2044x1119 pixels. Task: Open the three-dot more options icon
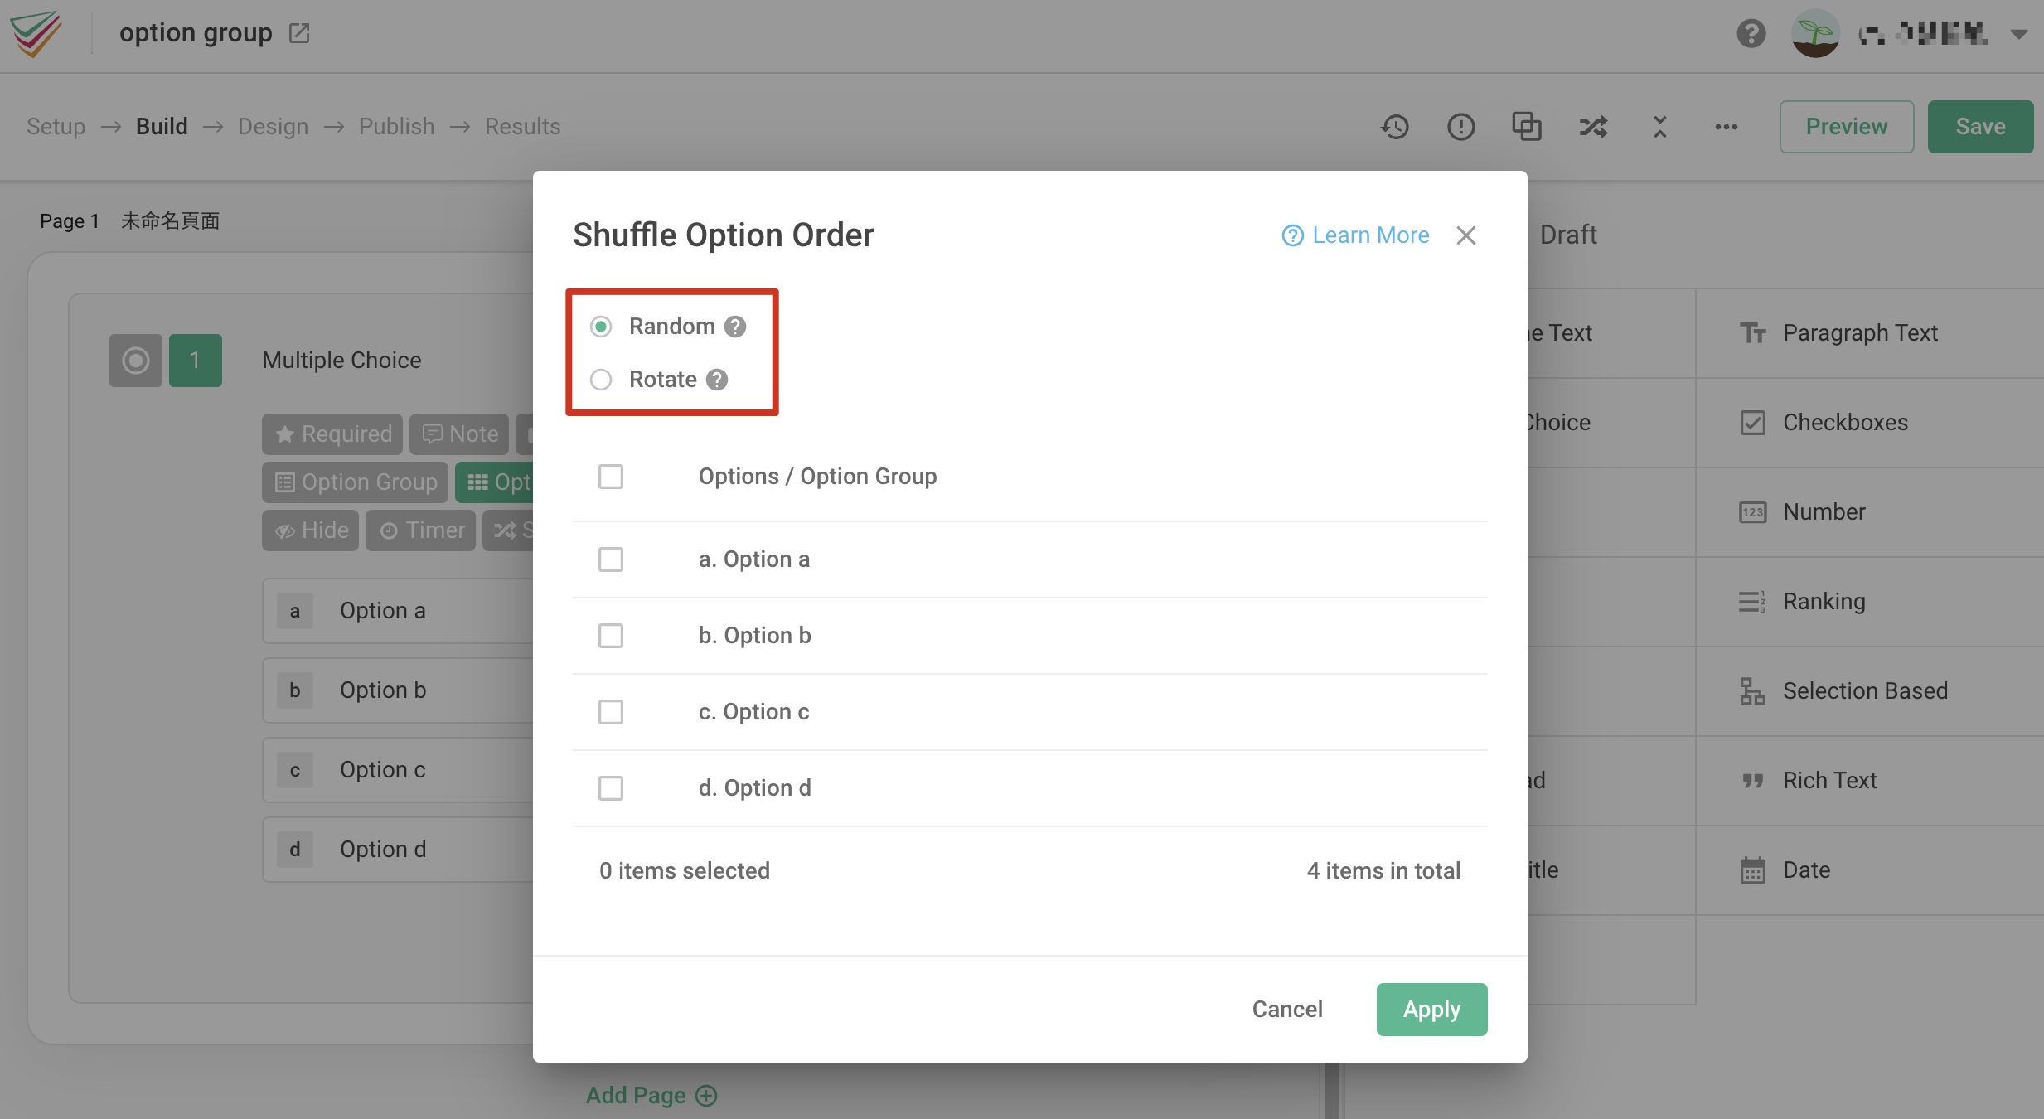pyautogui.click(x=1726, y=126)
